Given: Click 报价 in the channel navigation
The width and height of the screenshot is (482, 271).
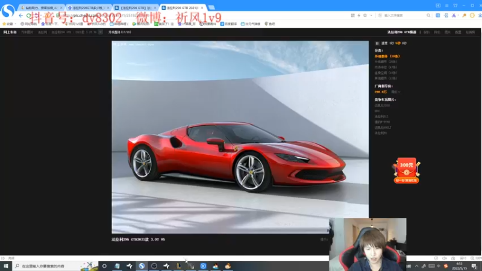Looking at the screenshot, I should click(x=427, y=32).
